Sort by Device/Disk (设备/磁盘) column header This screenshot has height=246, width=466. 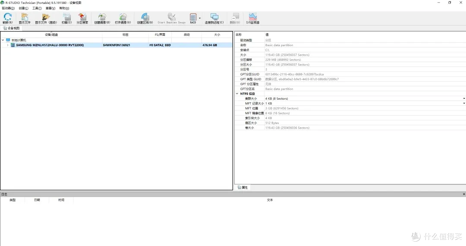[51, 35]
